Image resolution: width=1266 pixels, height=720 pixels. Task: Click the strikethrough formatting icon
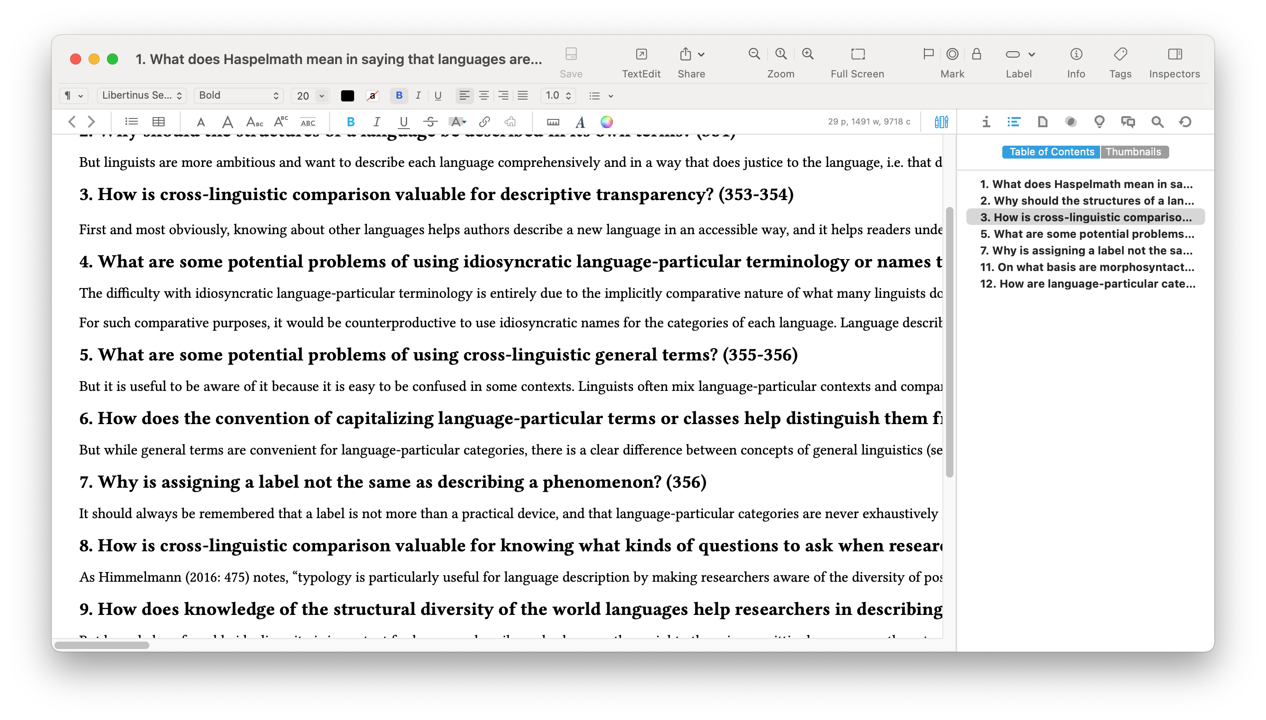430,122
